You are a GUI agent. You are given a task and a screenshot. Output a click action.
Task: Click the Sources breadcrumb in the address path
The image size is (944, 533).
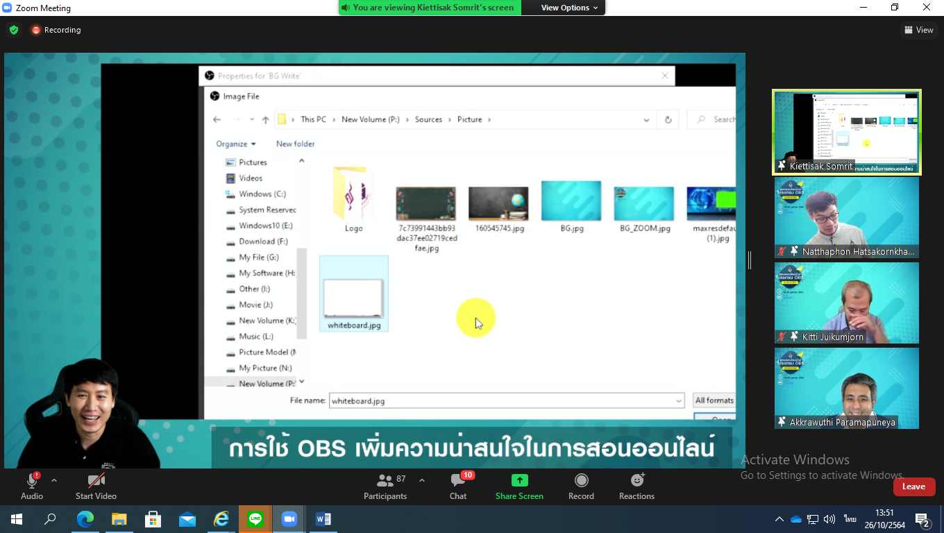(428, 119)
